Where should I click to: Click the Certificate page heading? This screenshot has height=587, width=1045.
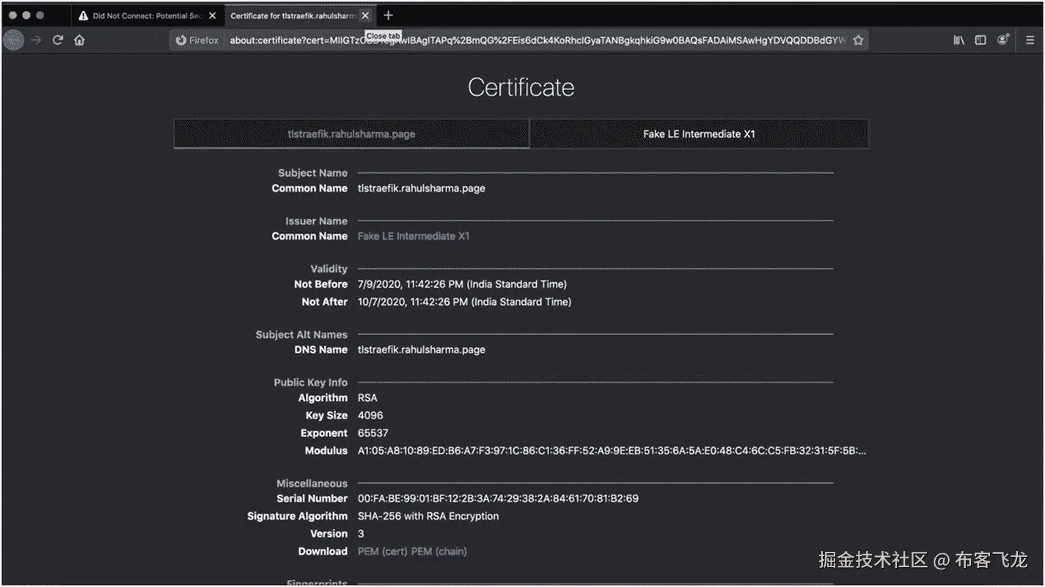click(x=521, y=87)
